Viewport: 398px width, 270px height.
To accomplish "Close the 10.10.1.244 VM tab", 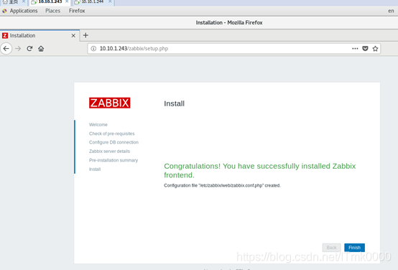I will pos(110,1).
